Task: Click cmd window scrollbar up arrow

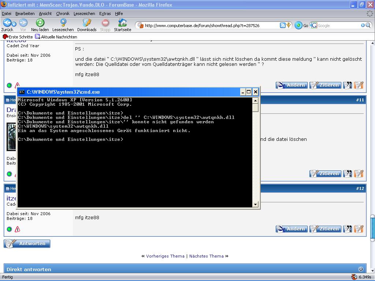Action: pos(255,101)
